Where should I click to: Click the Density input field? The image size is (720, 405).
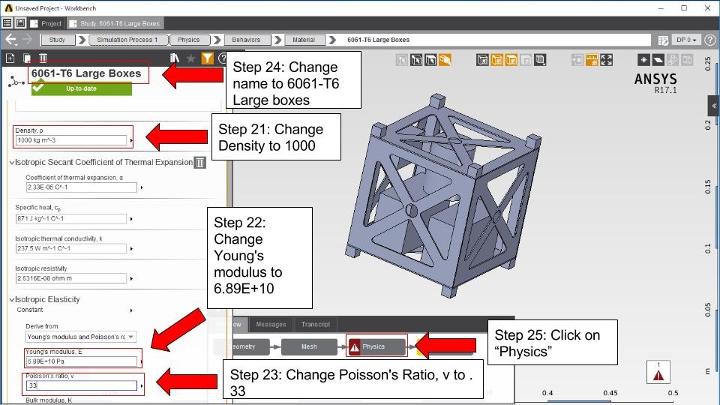(70, 140)
